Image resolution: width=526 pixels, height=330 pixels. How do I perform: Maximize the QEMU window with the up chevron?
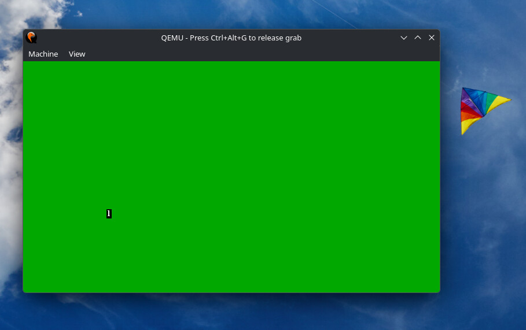[418, 38]
